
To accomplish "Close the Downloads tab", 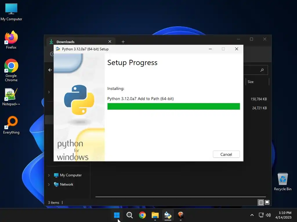I will (110, 42).
